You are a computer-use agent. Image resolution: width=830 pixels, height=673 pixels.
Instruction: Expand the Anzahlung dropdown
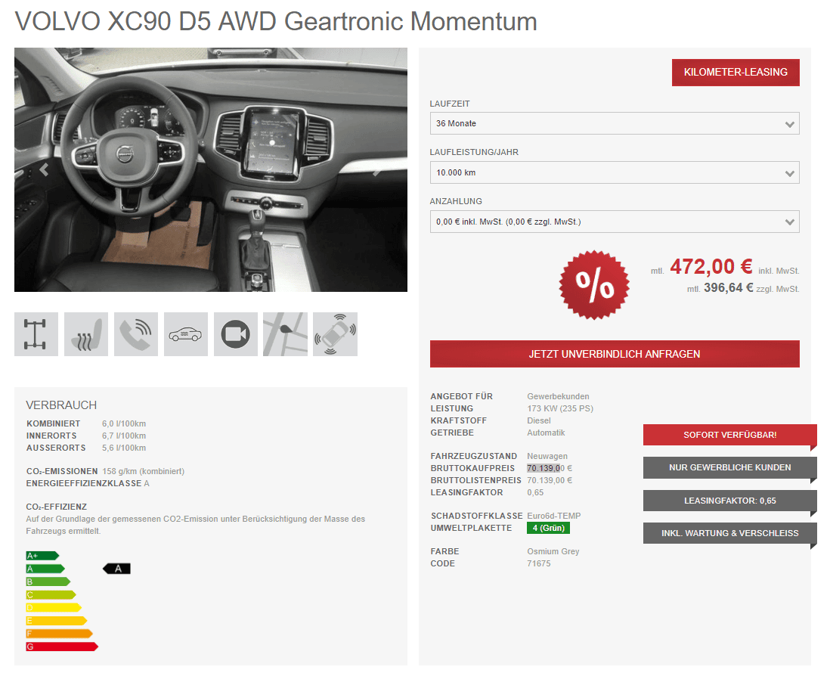[x=615, y=222]
